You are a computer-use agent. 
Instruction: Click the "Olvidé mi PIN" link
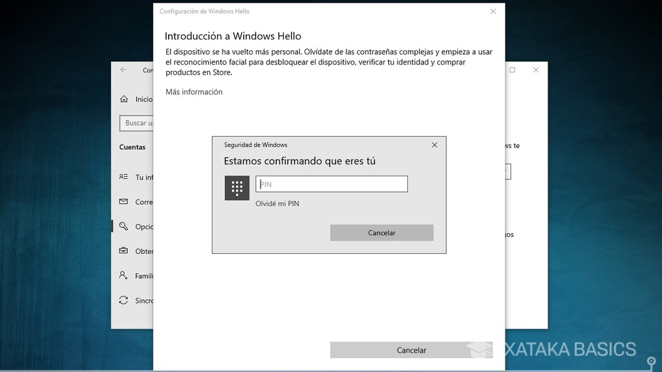coord(277,203)
